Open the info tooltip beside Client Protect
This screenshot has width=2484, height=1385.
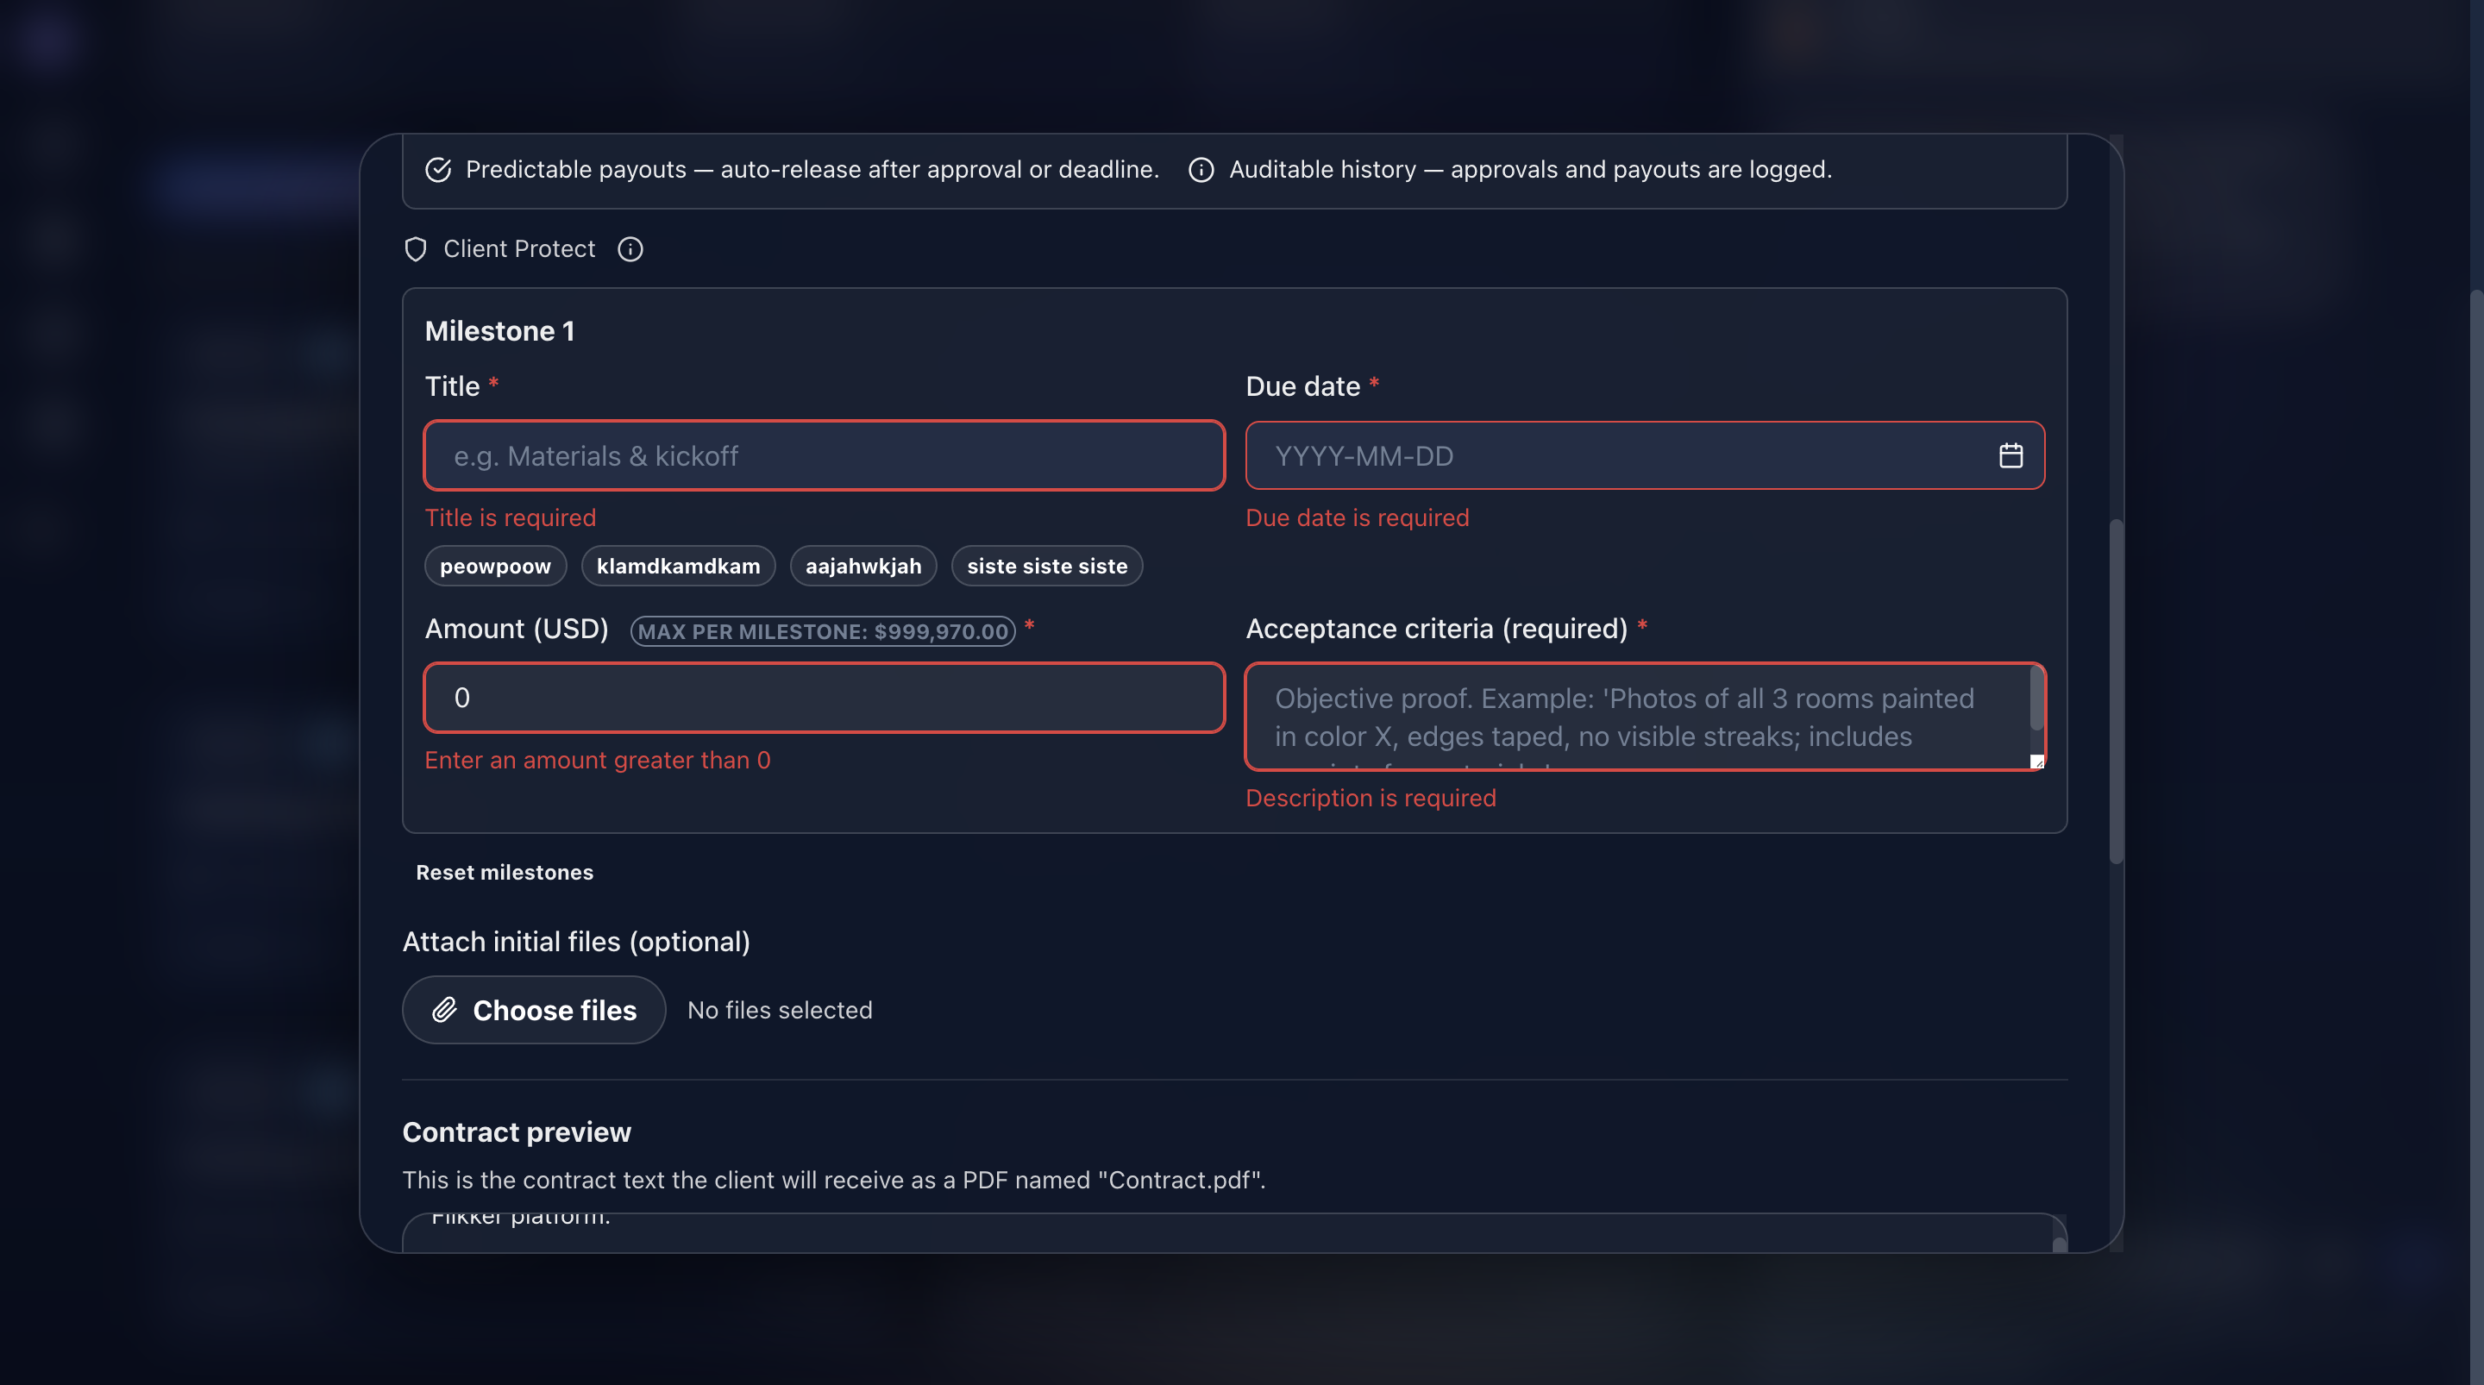tap(630, 249)
